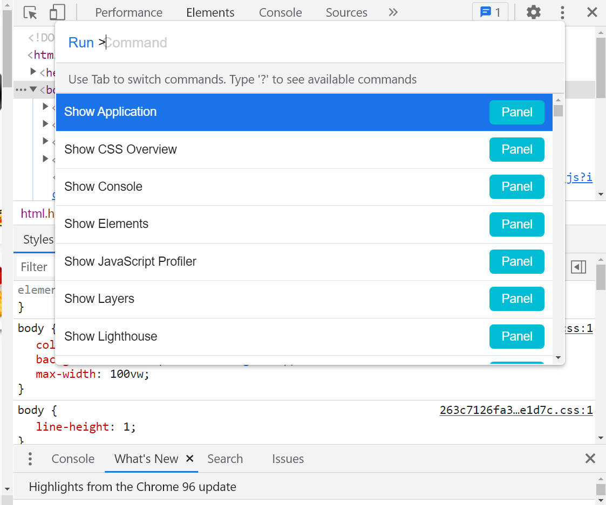Select the Show Lighthouse command

(x=304, y=337)
